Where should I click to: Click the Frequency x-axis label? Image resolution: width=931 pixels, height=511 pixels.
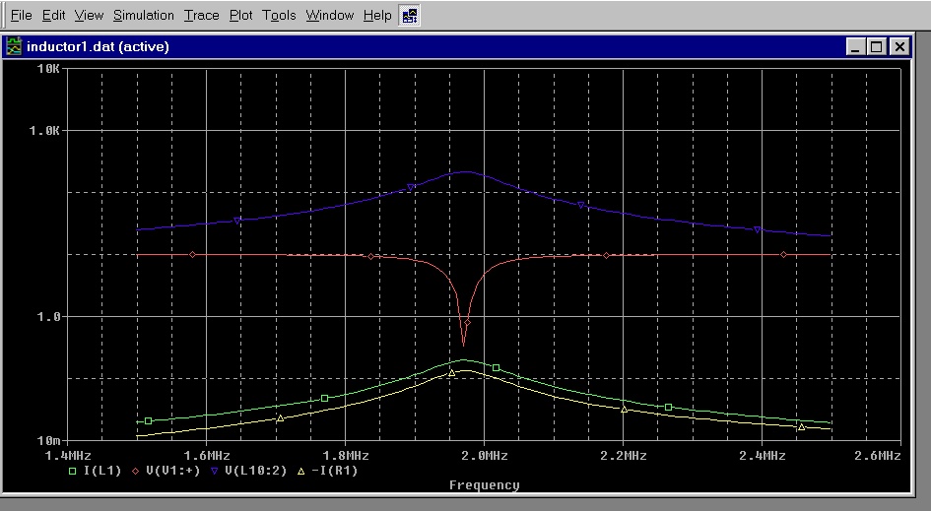[484, 484]
